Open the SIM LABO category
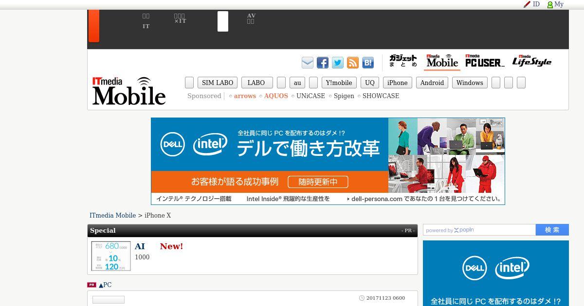 (218, 83)
